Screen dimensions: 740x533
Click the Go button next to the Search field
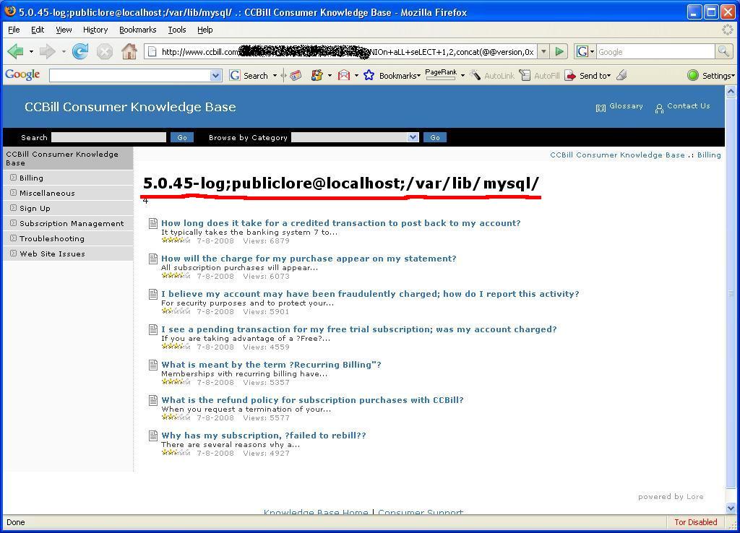(182, 137)
